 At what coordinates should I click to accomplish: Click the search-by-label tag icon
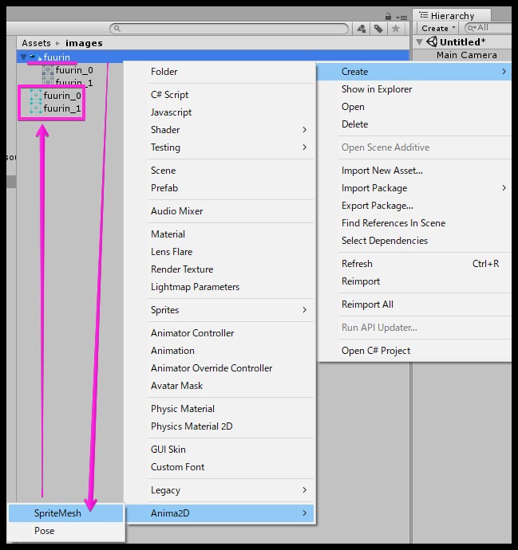point(378,29)
